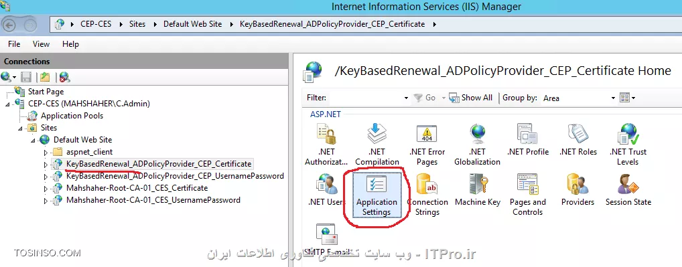Click KeyBasedRenewal_ADPolicyProvider_CEP_Certificate breadcrumb segment
The height and width of the screenshot is (267, 682).
(x=332, y=24)
